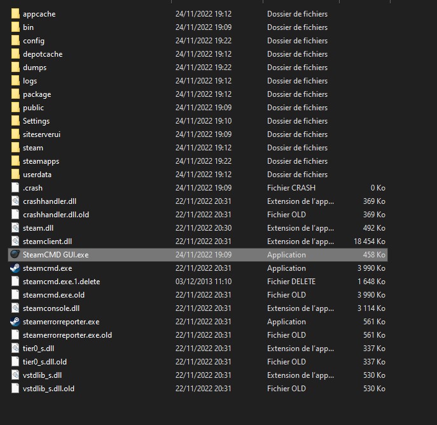The image size is (437, 425).
Task: Select the bin folder name
Action: [28, 27]
